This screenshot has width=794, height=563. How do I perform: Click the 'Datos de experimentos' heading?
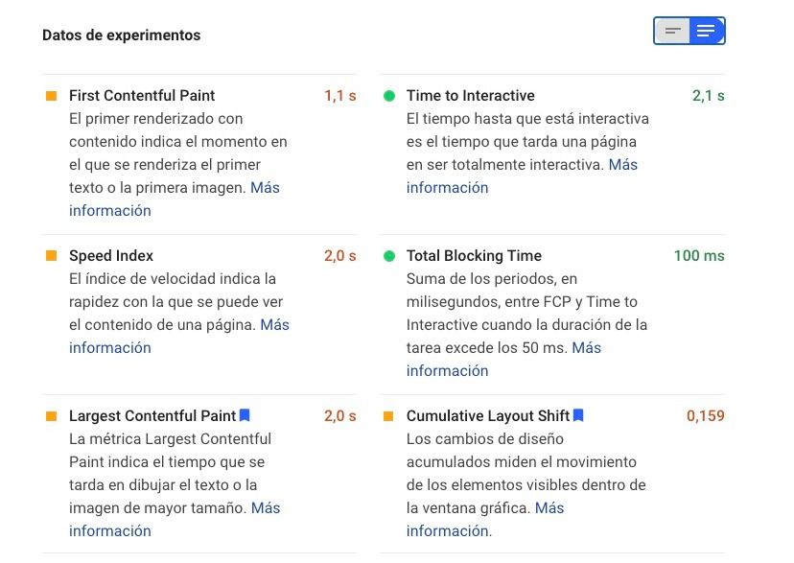[x=122, y=35]
